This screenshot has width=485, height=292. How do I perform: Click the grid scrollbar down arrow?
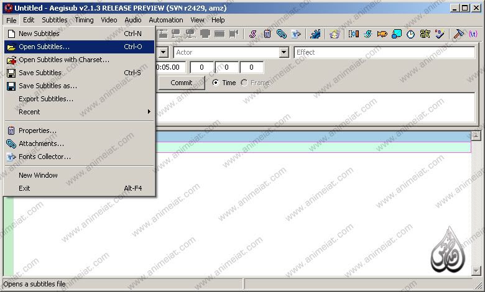[x=476, y=271]
